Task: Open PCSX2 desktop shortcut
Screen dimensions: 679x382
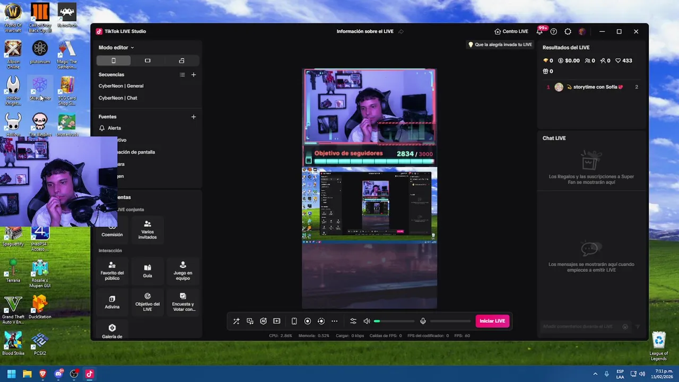Action: [40, 344]
